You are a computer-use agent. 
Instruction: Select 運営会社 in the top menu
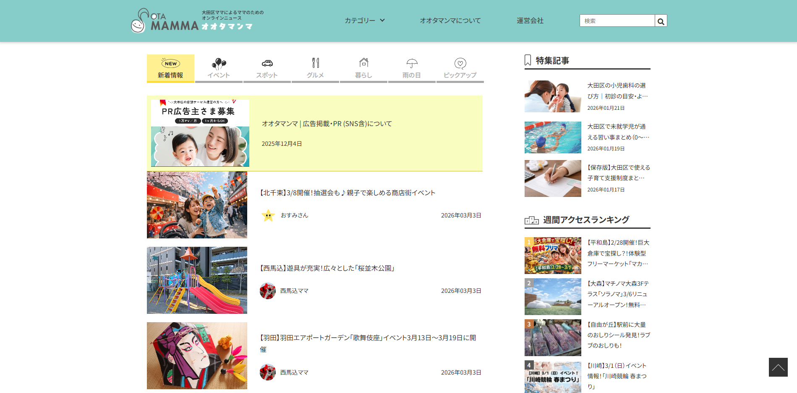coord(530,20)
